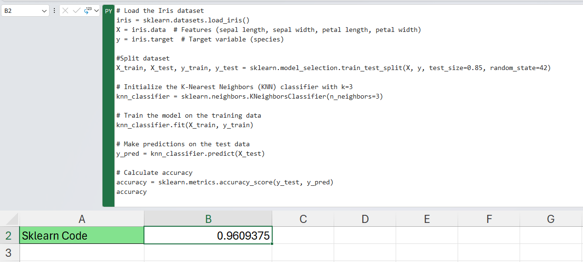Viewport: 583px width, 262px height.
Task: Click the formula bar confirm checkmark icon
Action: tap(76, 10)
